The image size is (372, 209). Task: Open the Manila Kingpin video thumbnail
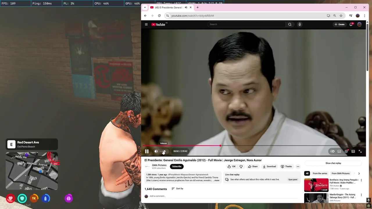tap(316, 198)
